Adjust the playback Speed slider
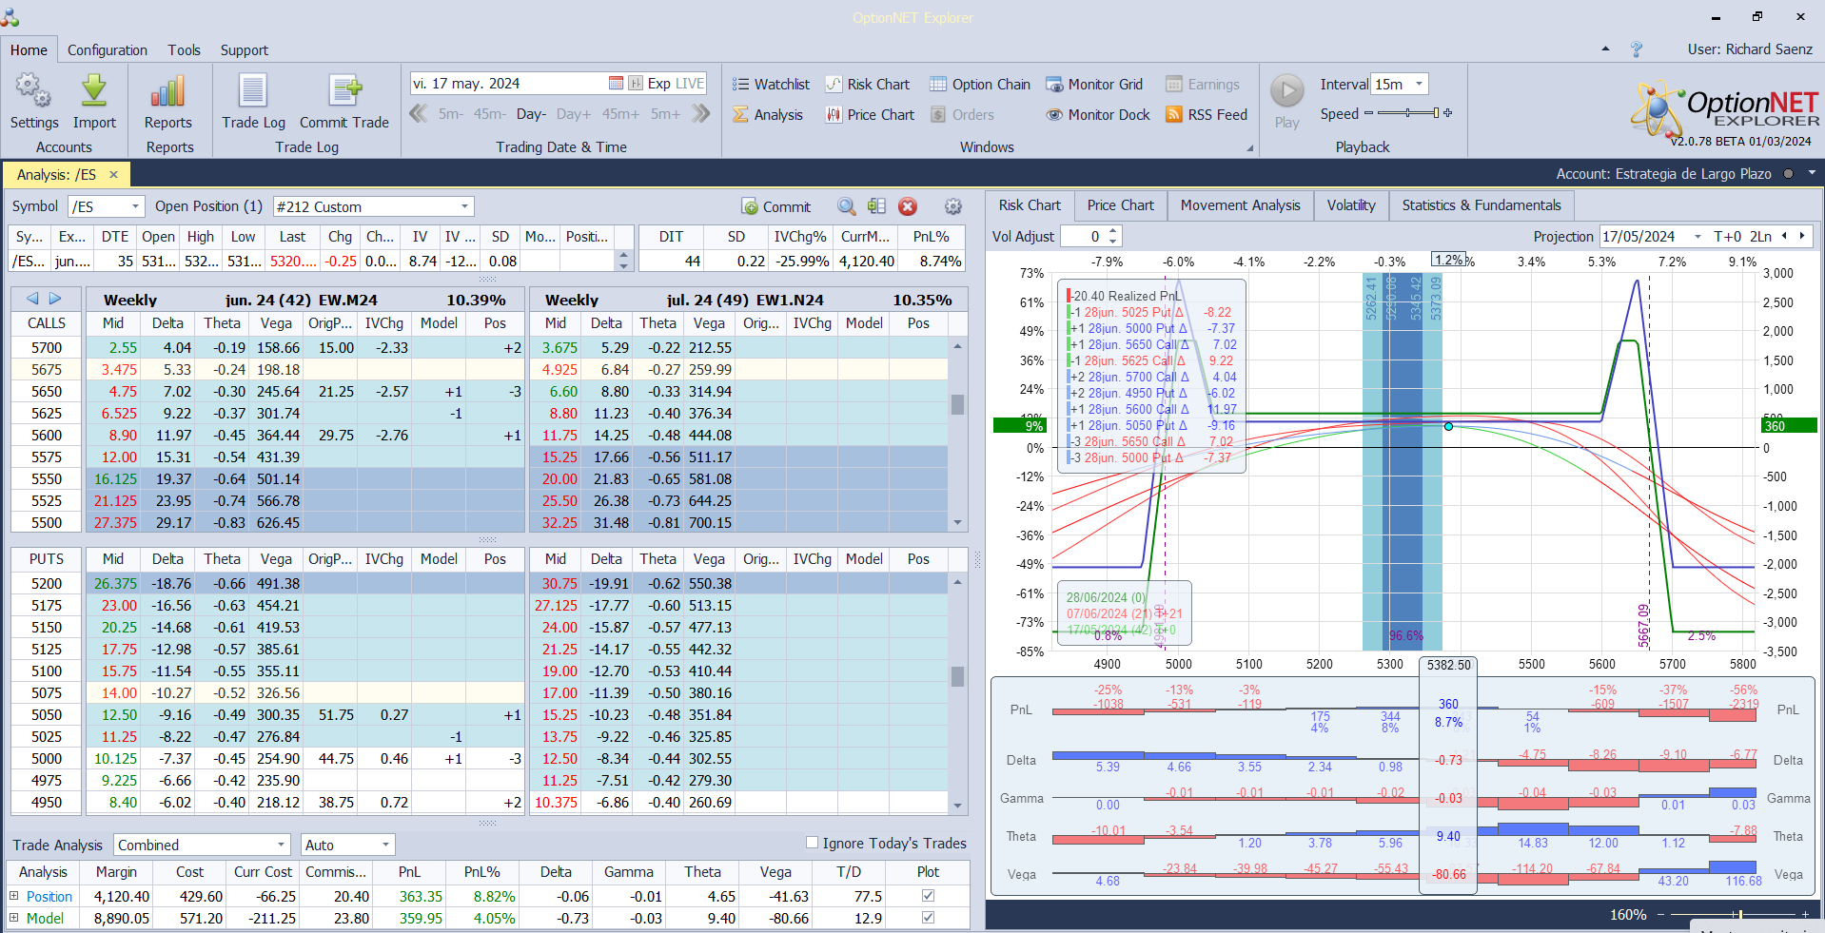1825x933 pixels. 1408,113
